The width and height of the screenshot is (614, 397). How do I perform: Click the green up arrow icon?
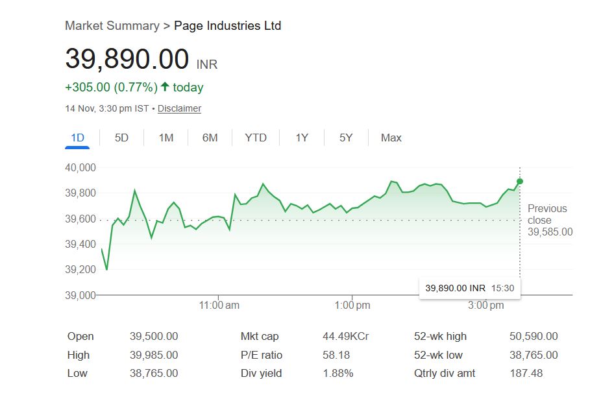pos(165,87)
